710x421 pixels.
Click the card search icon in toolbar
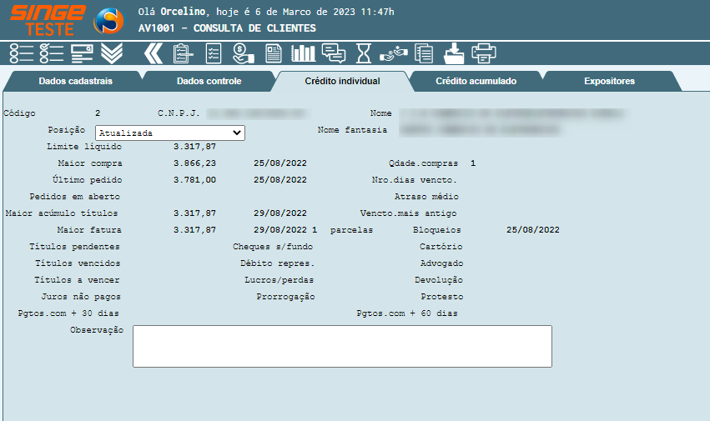82,53
